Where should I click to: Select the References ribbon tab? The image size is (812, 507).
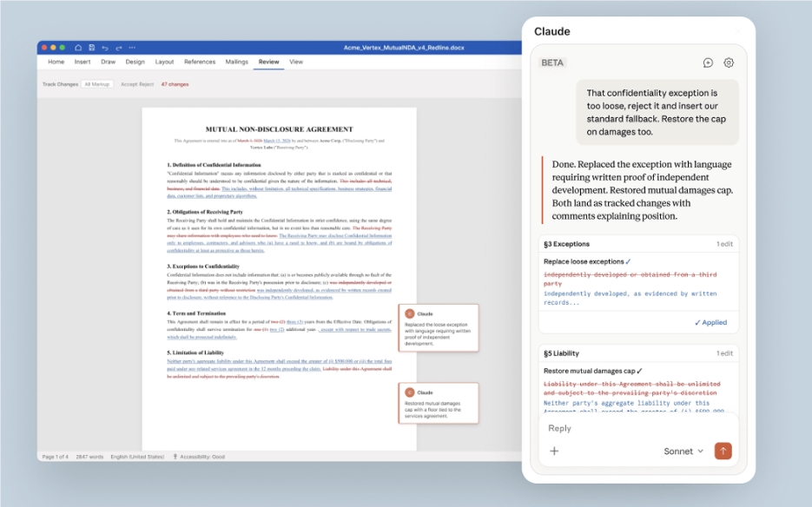click(200, 62)
